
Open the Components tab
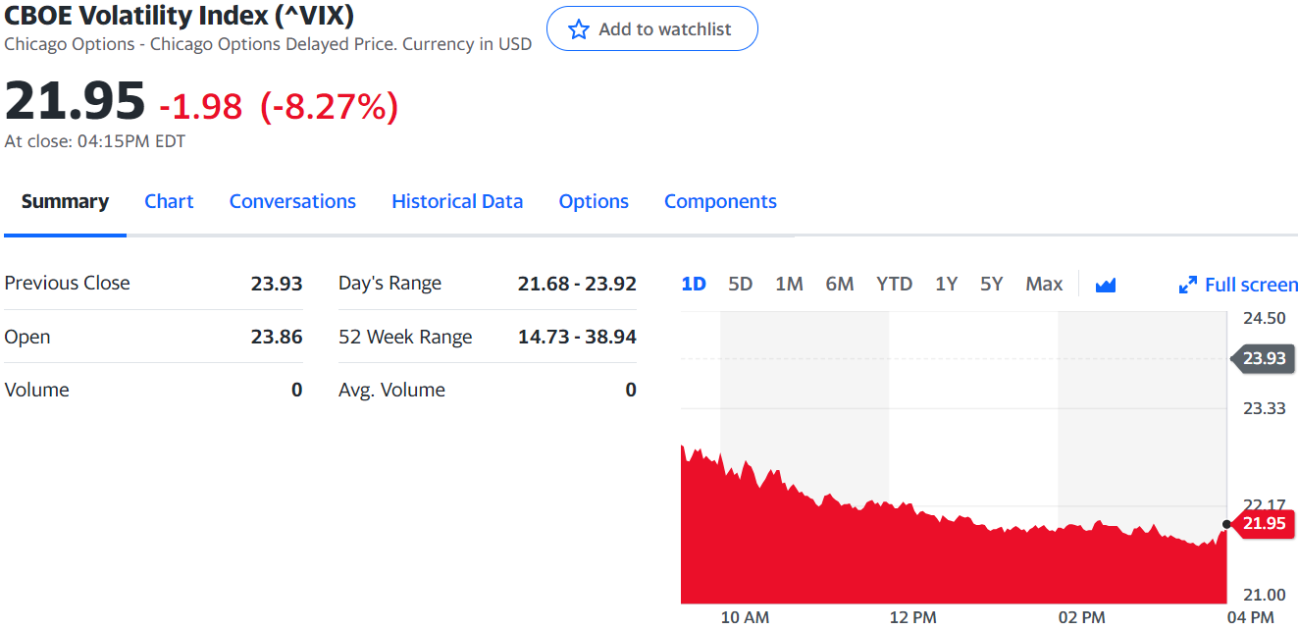[x=720, y=201]
